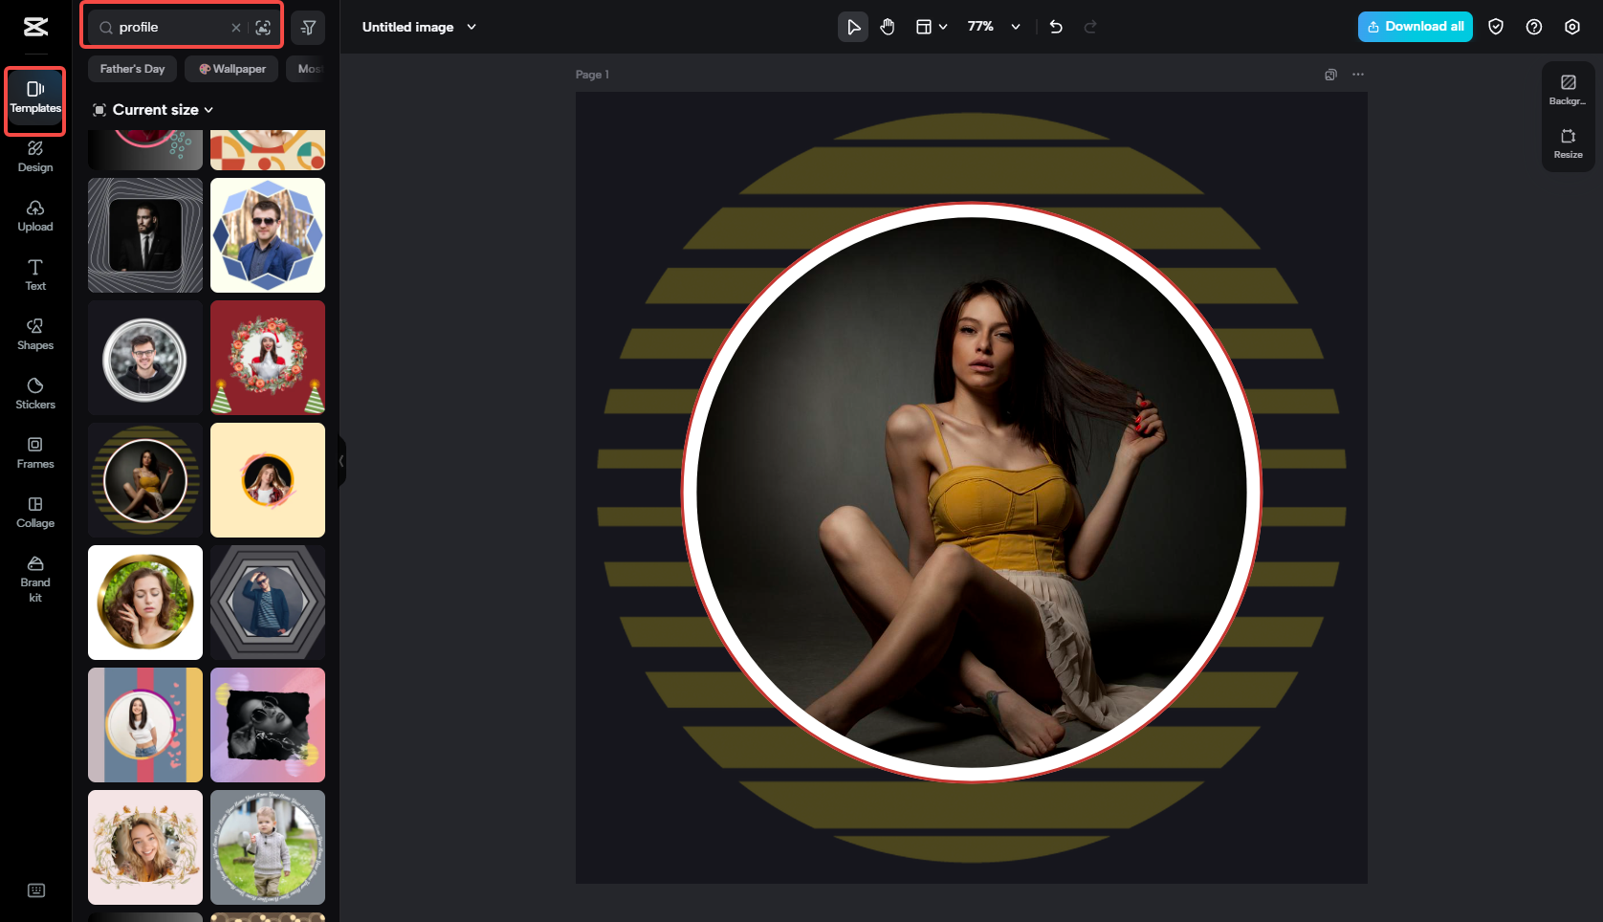Image resolution: width=1603 pixels, height=922 pixels.
Task: Clear the profile search query
Action: [235, 28]
